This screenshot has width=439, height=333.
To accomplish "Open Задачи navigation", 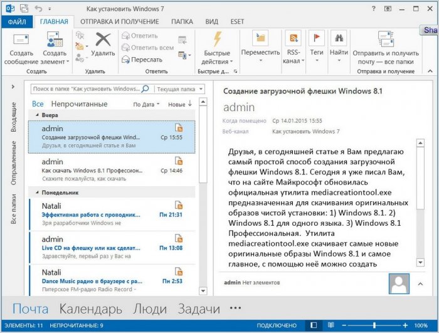I will (199, 309).
